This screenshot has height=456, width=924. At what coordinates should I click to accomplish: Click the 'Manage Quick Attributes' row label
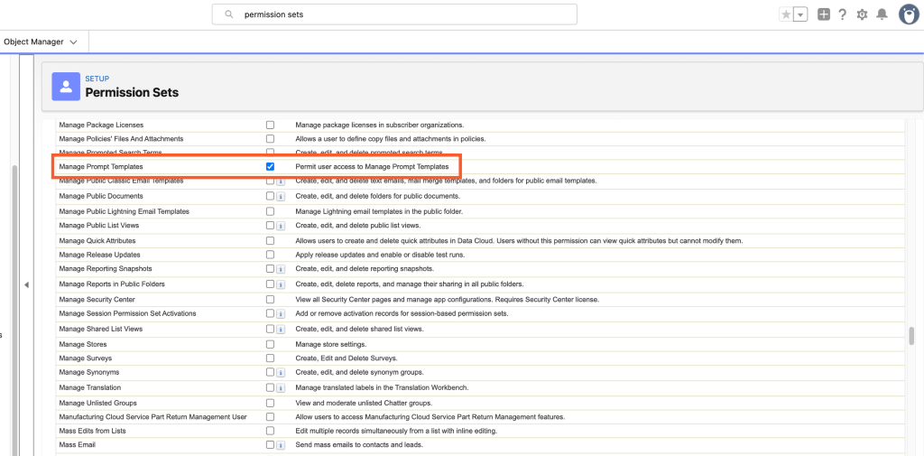97,241
